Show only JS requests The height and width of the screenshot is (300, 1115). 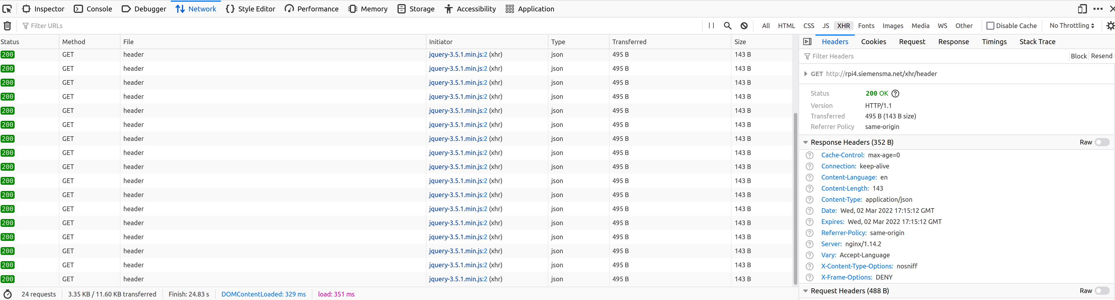(x=826, y=25)
